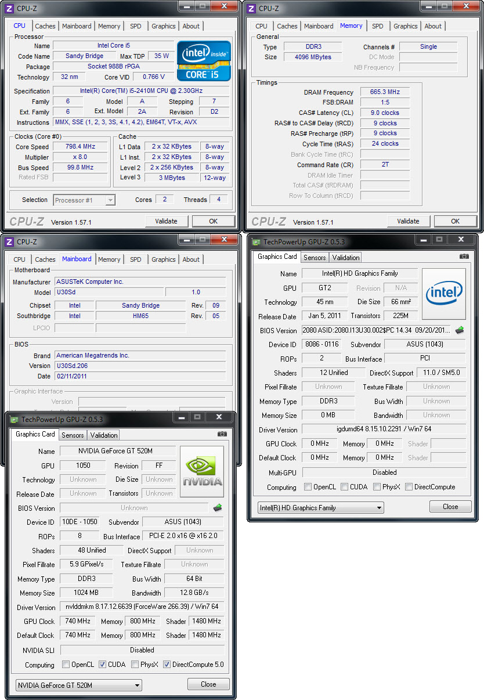Image resolution: width=484 pixels, height=700 pixels.
Task: Open Graphics tab in the Mainboard CPU-Z window
Action: [164, 259]
